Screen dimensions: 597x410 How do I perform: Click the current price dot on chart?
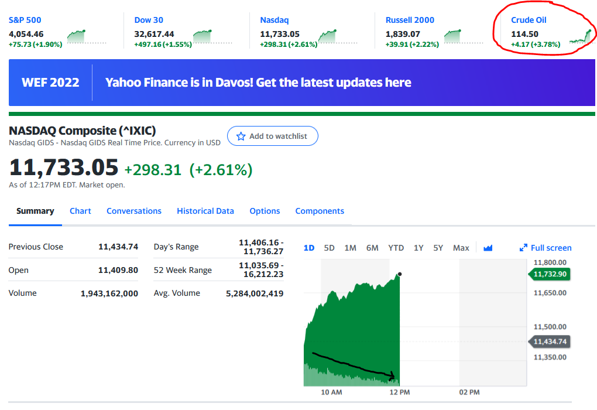399,274
